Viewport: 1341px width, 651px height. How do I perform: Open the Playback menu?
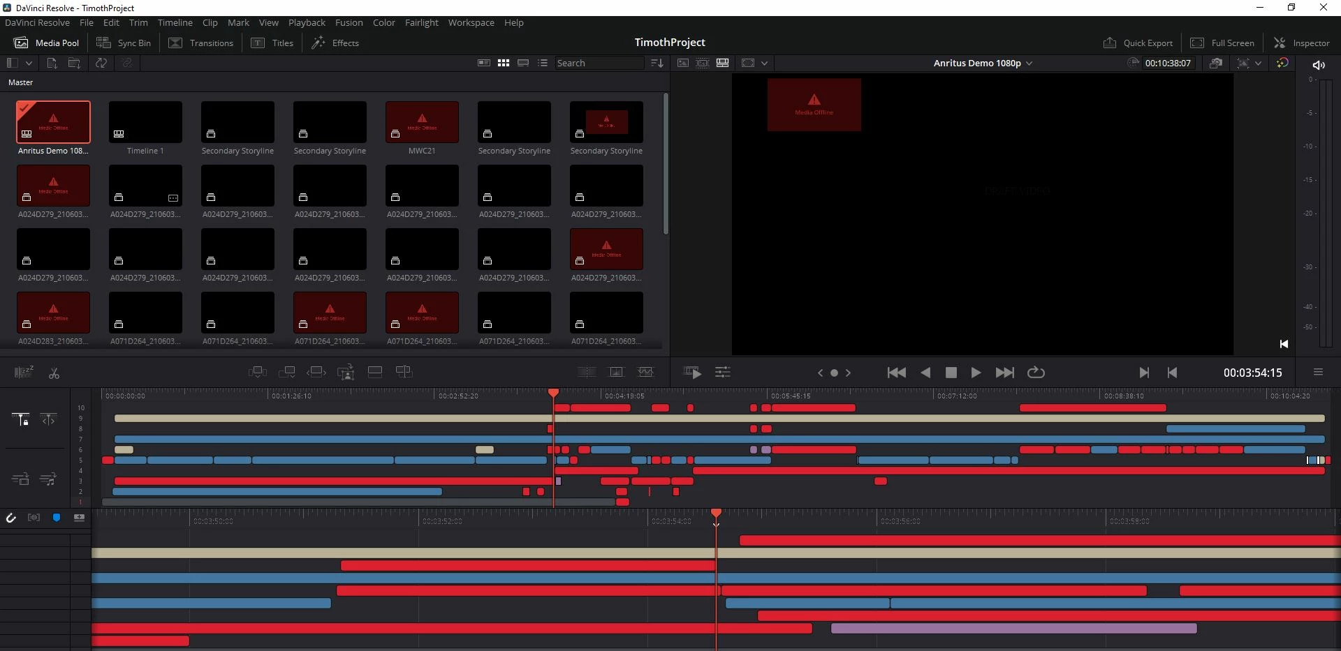(x=307, y=22)
